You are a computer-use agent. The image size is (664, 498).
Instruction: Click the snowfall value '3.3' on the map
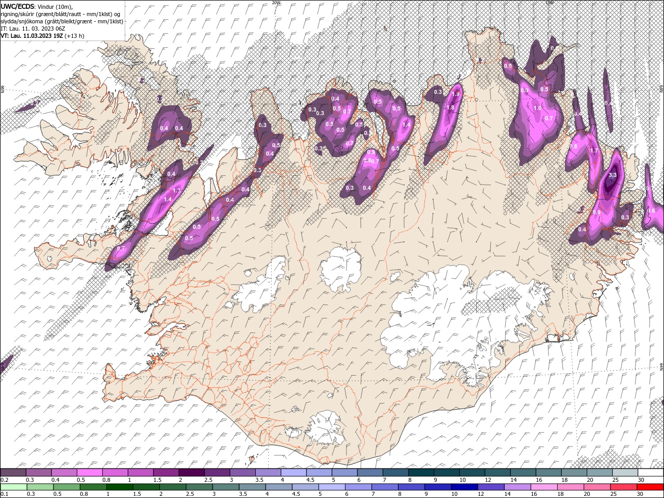[612, 175]
